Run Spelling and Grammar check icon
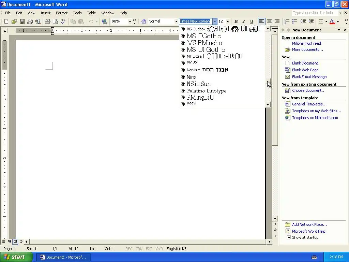This screenshot has width=349, height=262. pos(63,21)
